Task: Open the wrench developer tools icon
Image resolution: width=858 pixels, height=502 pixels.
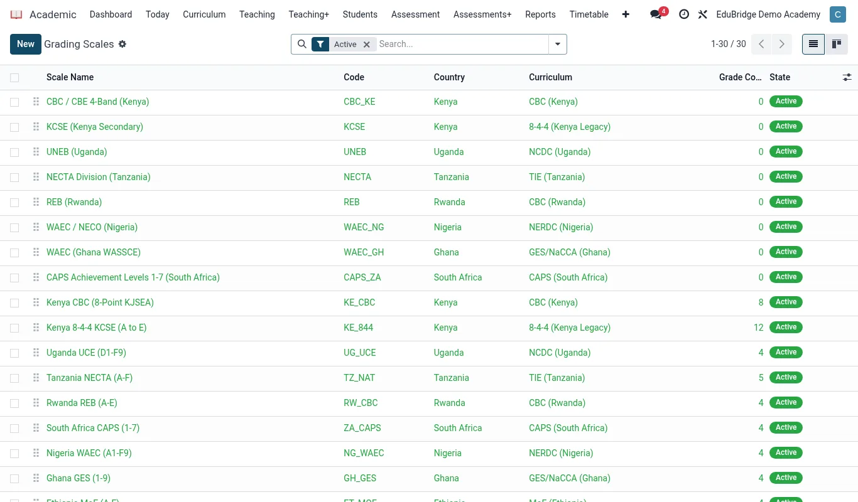Action: tap(703, 14)
